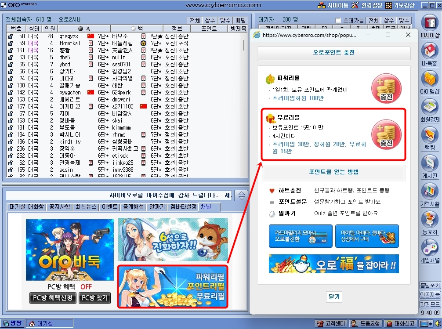Select the 맞수 filter tab in game list
Viewport: 442px width, 329px height.
[x=225, y=20]
